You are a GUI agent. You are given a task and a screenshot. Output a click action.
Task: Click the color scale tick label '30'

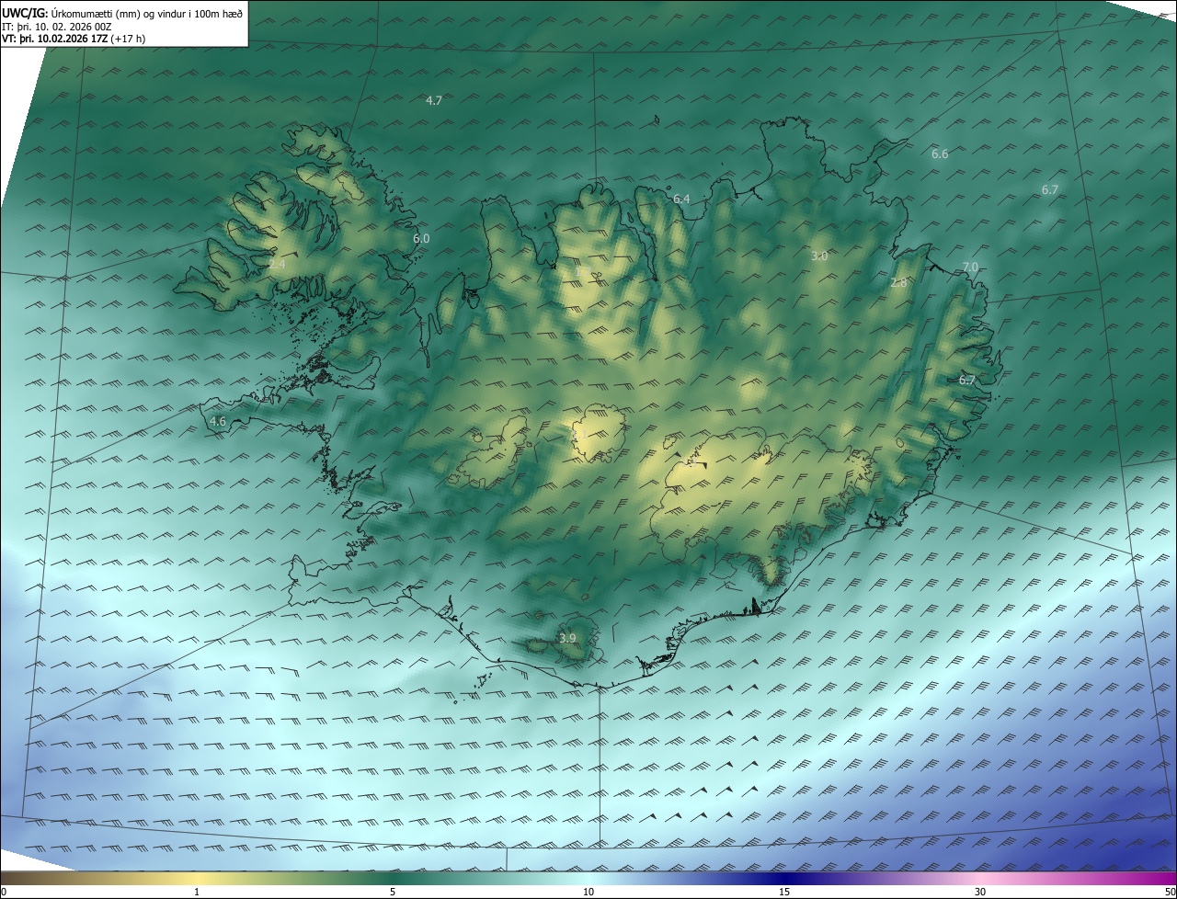click(980, 892)
